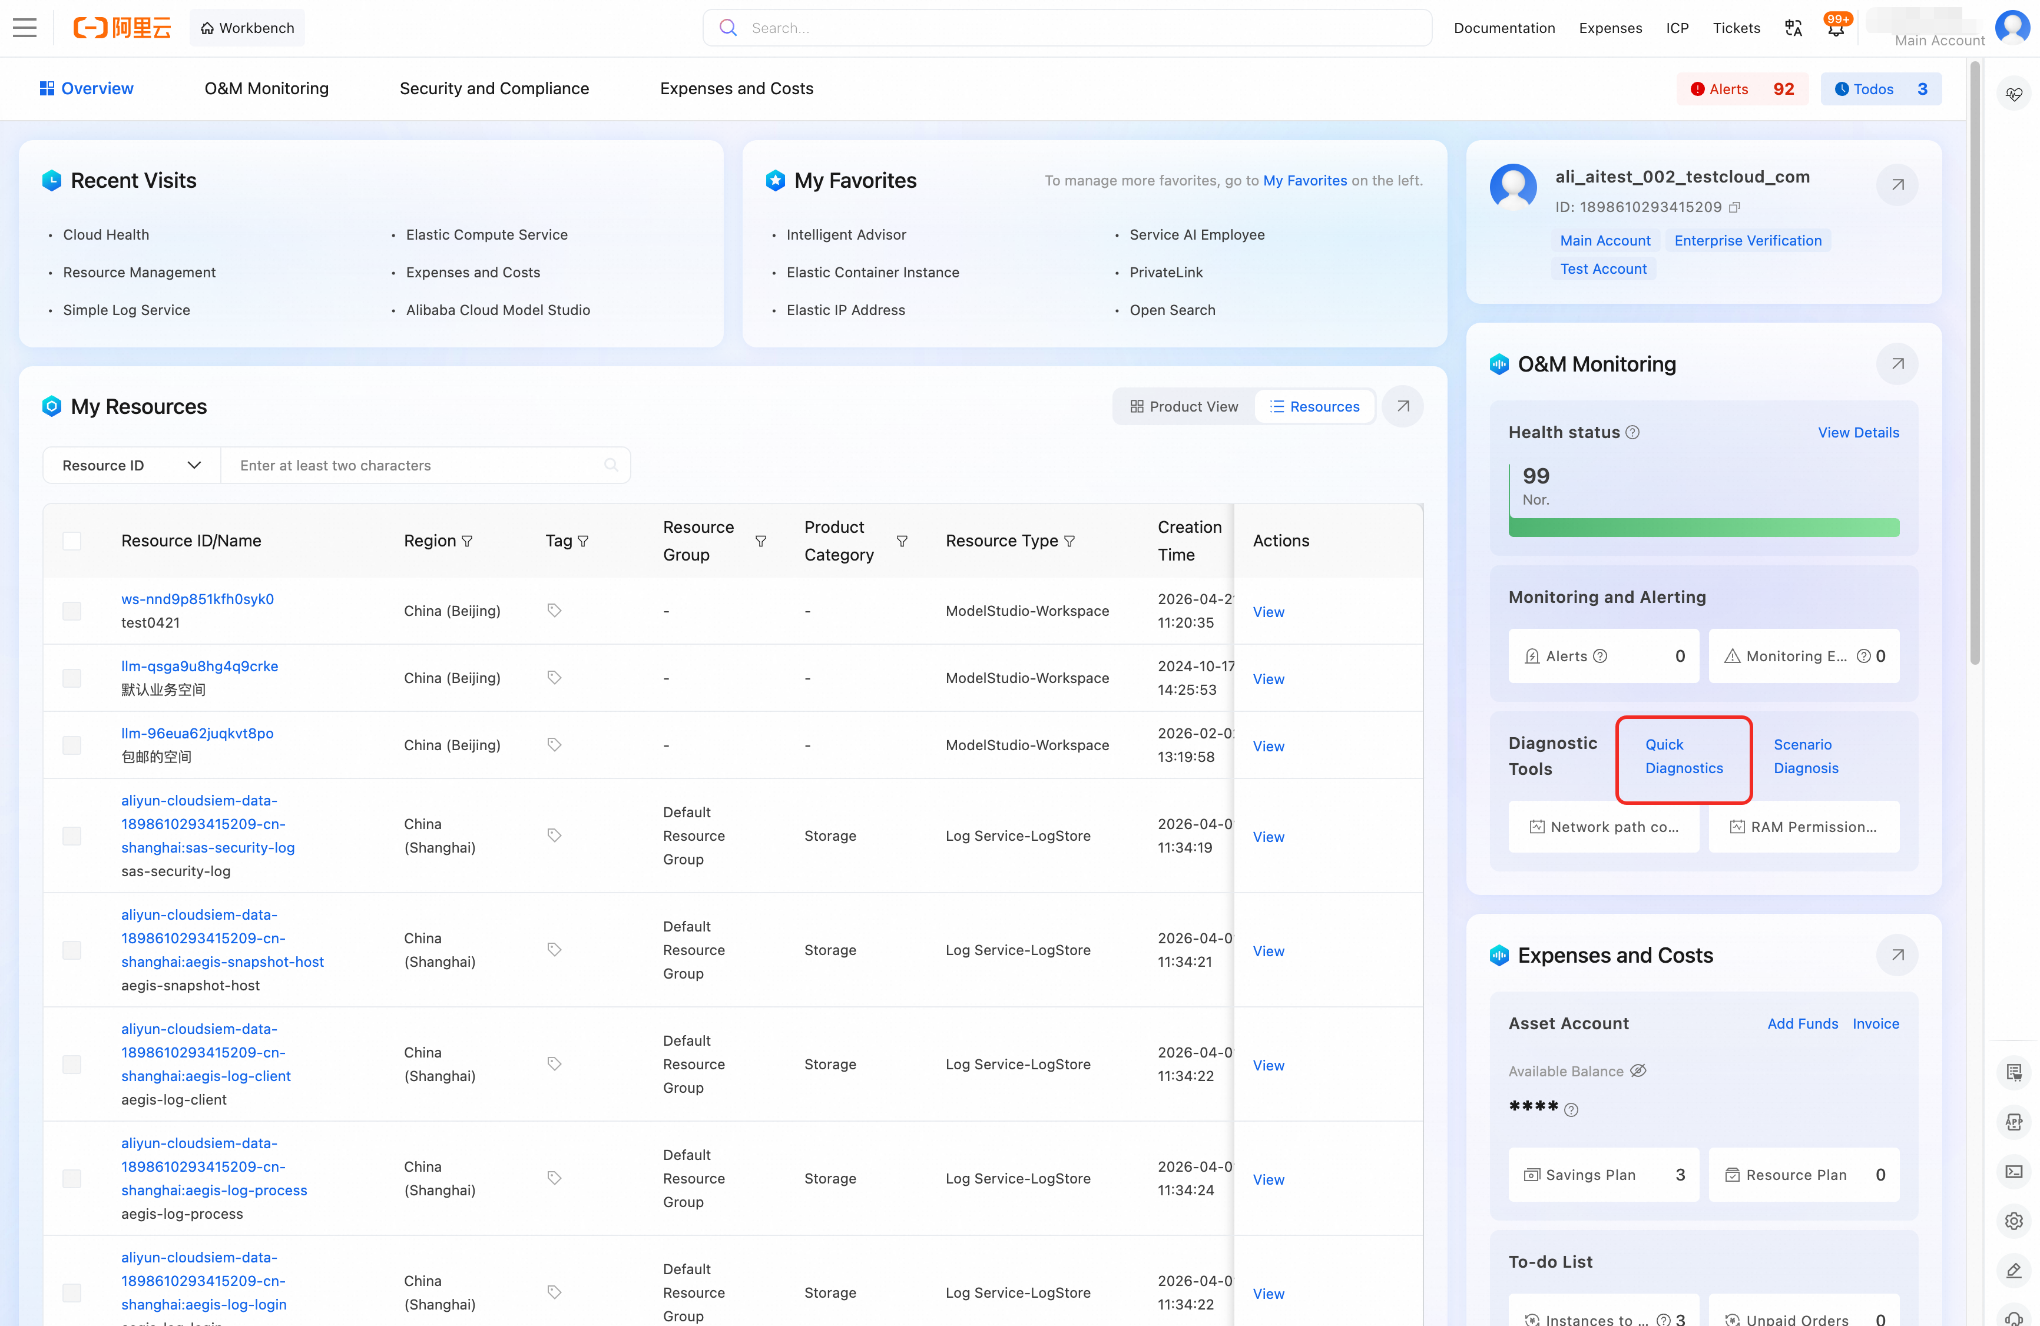Open the Resource Type column filter

click(1069, 541)
